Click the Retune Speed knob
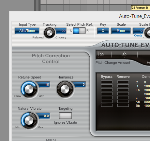The image size is (150, 141). pos(29,89)
